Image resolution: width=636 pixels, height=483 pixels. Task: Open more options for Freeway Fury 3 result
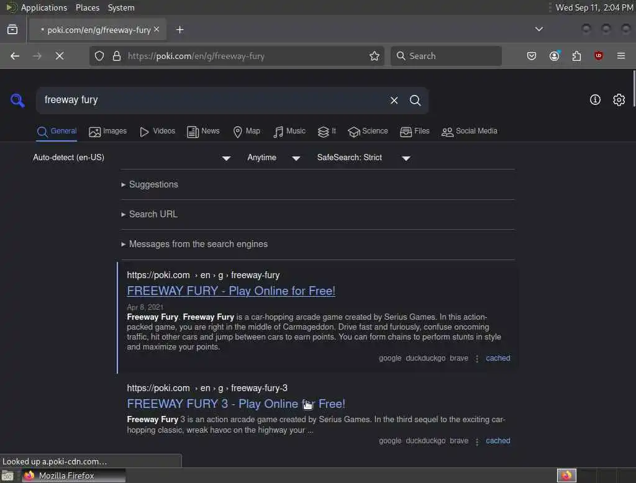477,441
